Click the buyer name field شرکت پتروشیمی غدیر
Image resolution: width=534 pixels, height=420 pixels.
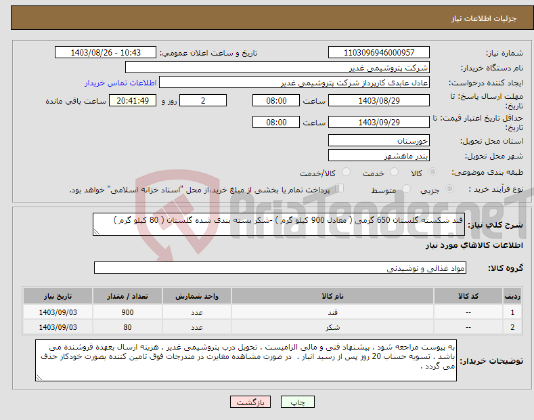point(277,68)
